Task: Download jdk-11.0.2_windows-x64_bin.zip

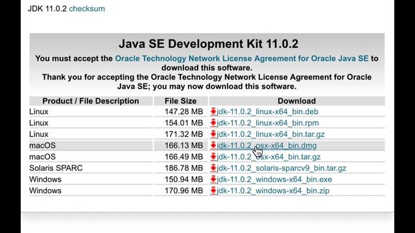Action: pyautogui.click(x=273, y=191)
